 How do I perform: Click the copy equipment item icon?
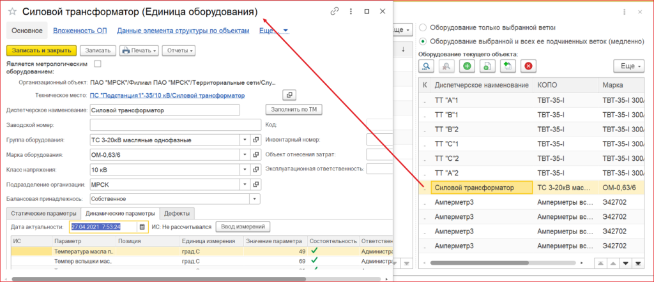(x=487, y=66)
